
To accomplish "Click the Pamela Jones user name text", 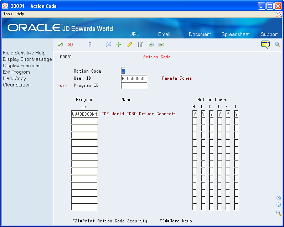I will [177, 78].
